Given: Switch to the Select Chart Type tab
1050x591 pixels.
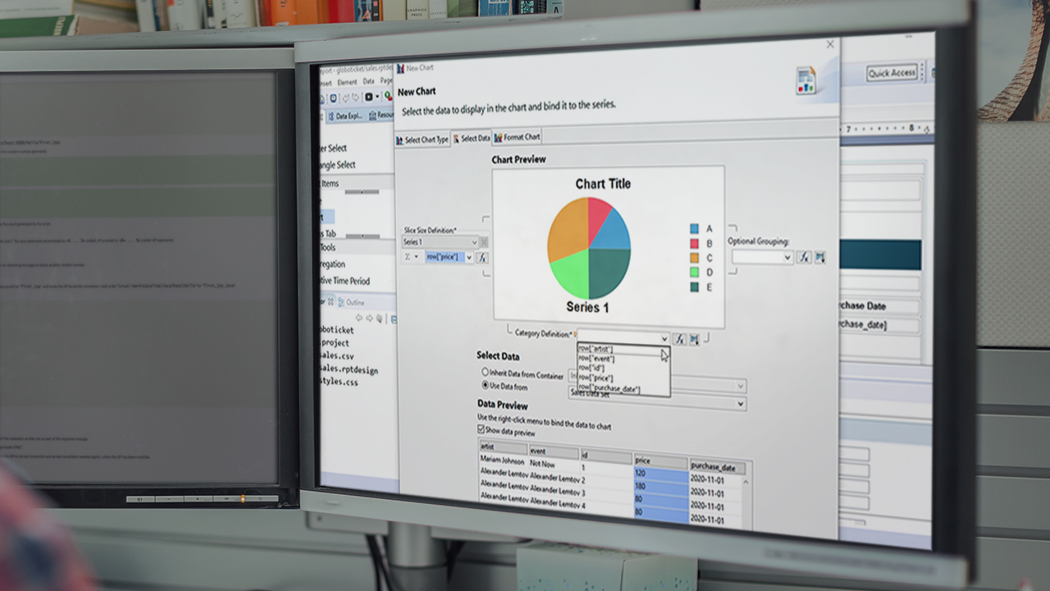Looking at the screenshot, I should pyautogui.click(x=422, y=140).
